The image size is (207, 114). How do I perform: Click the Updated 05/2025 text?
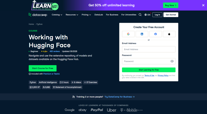[70, 51]
